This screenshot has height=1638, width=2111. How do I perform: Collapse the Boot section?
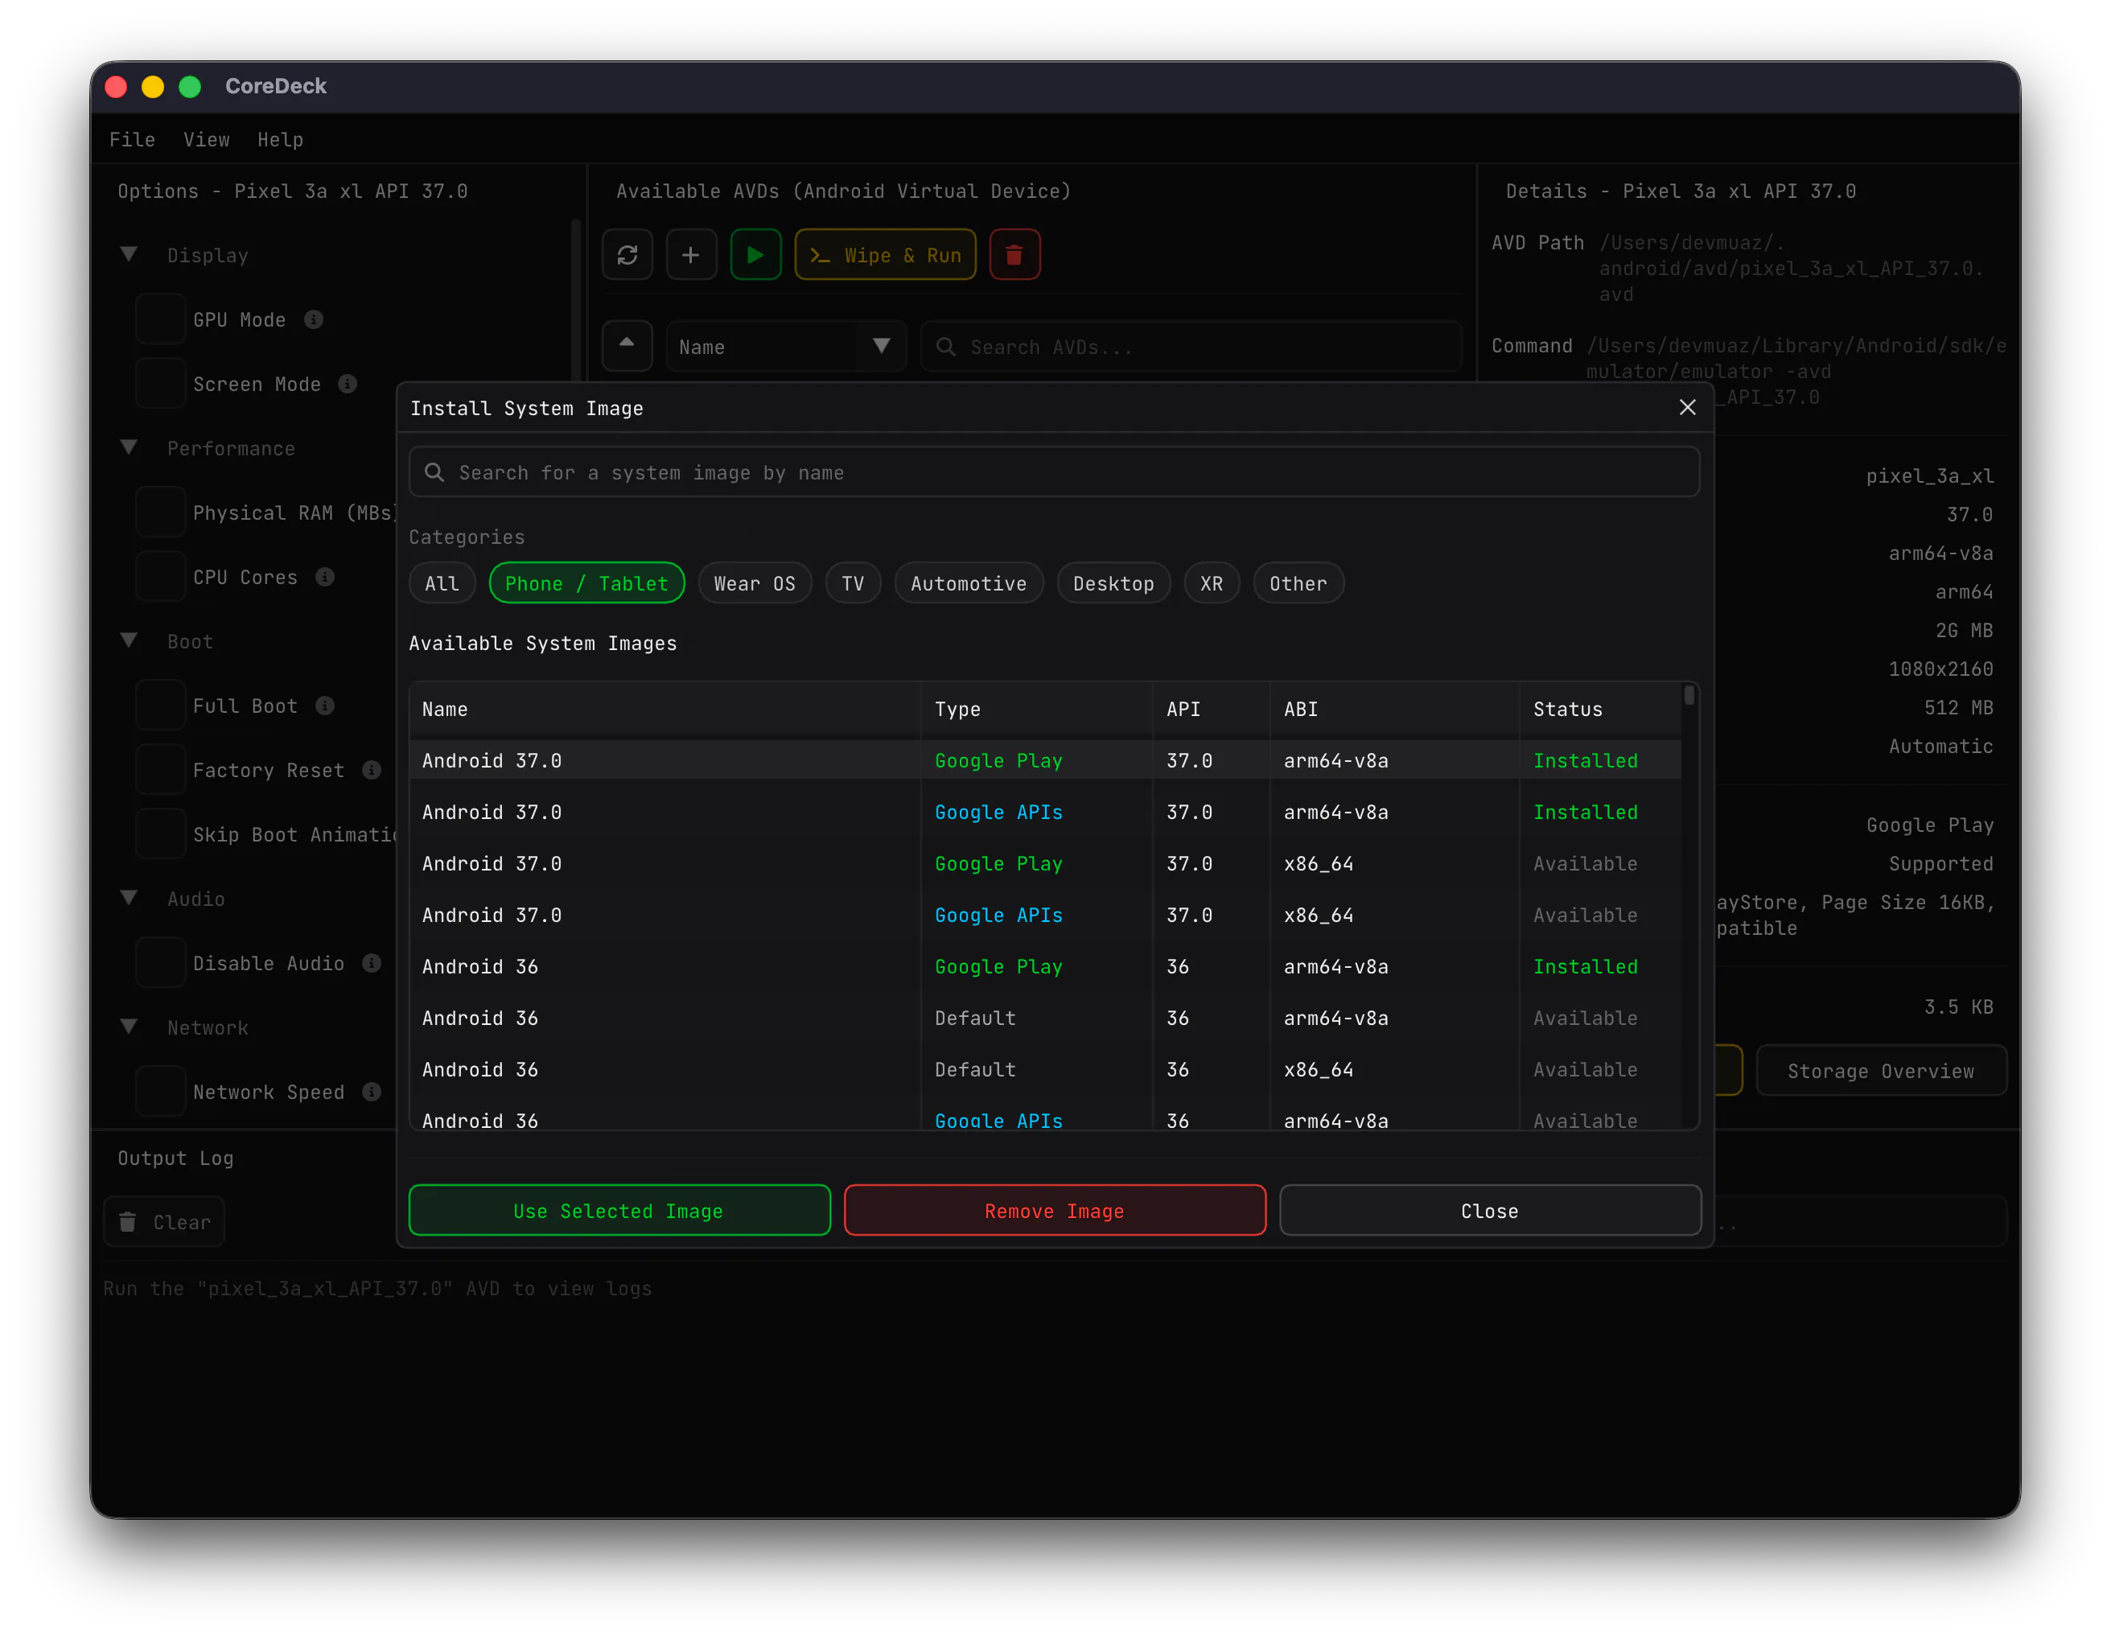click(129, 640)
